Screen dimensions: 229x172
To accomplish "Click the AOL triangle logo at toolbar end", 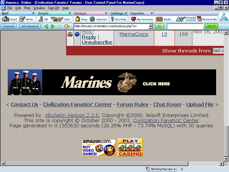I will tap(224, 17).
